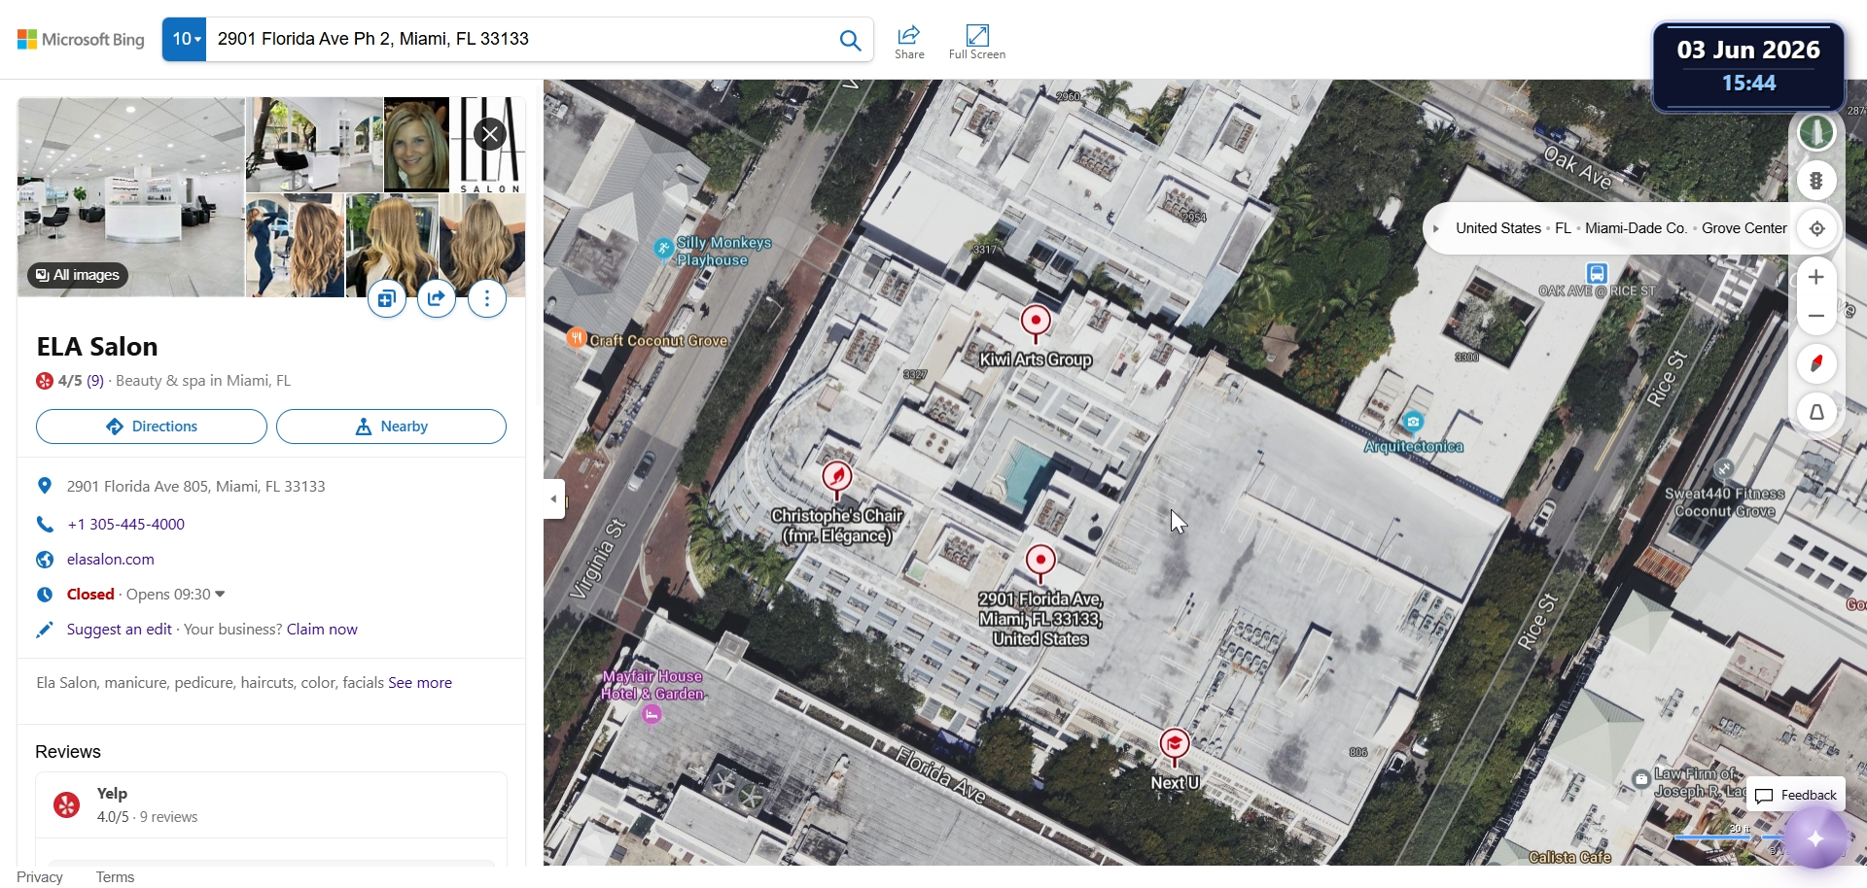The image size is (1867, 888).
Task: Click United States in the breadcrumb
Action: click(x=1498, y=228)
